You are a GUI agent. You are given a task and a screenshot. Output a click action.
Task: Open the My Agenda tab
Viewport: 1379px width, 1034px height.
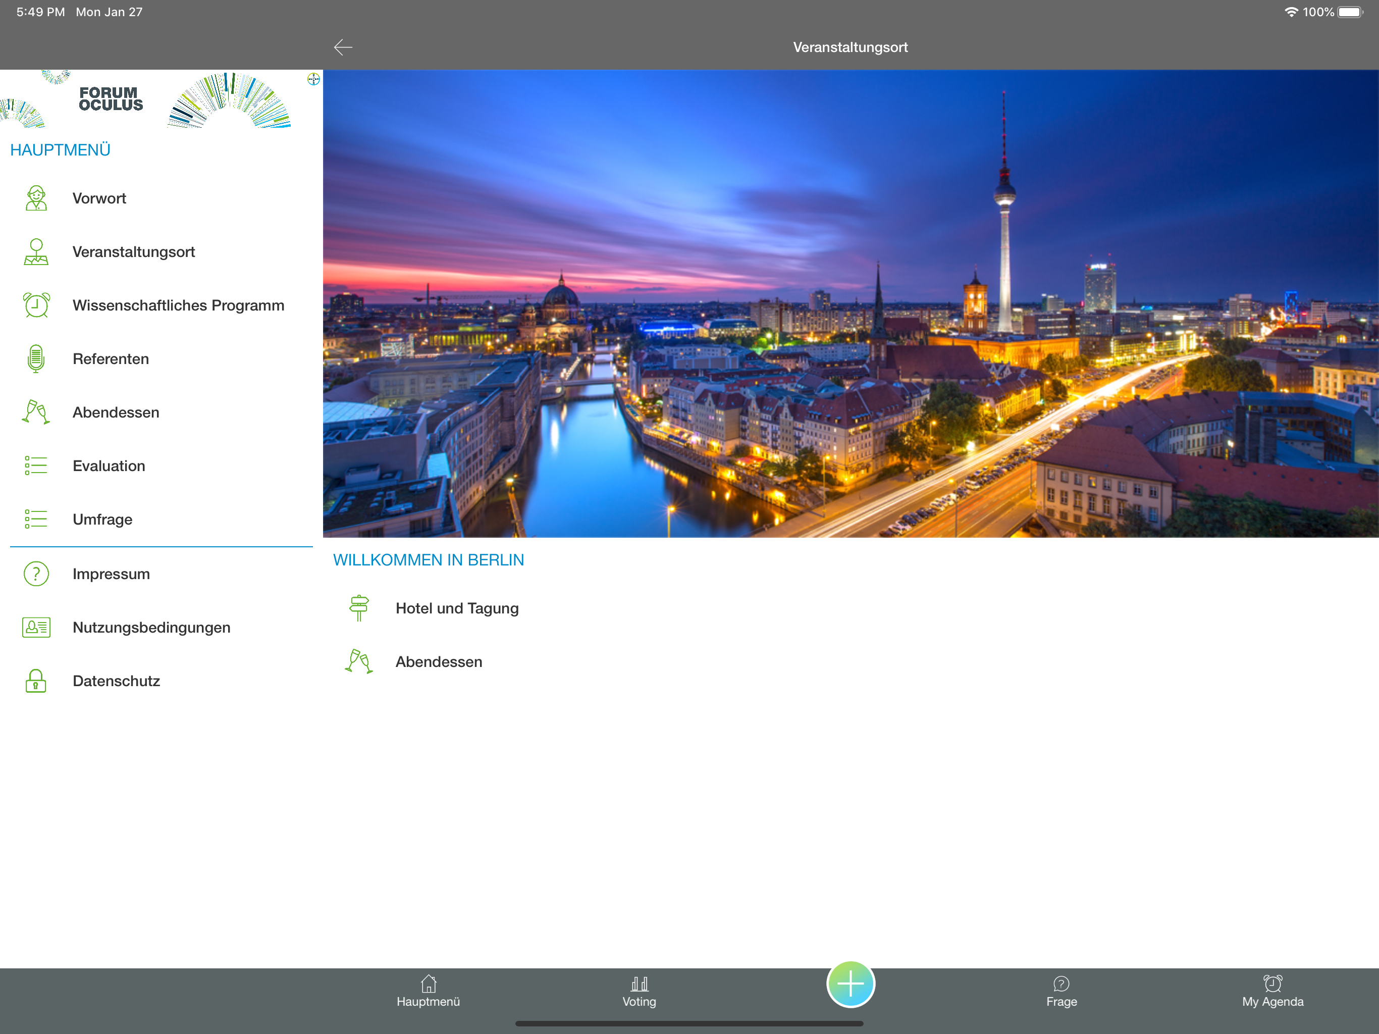[x=1272, y=992]
